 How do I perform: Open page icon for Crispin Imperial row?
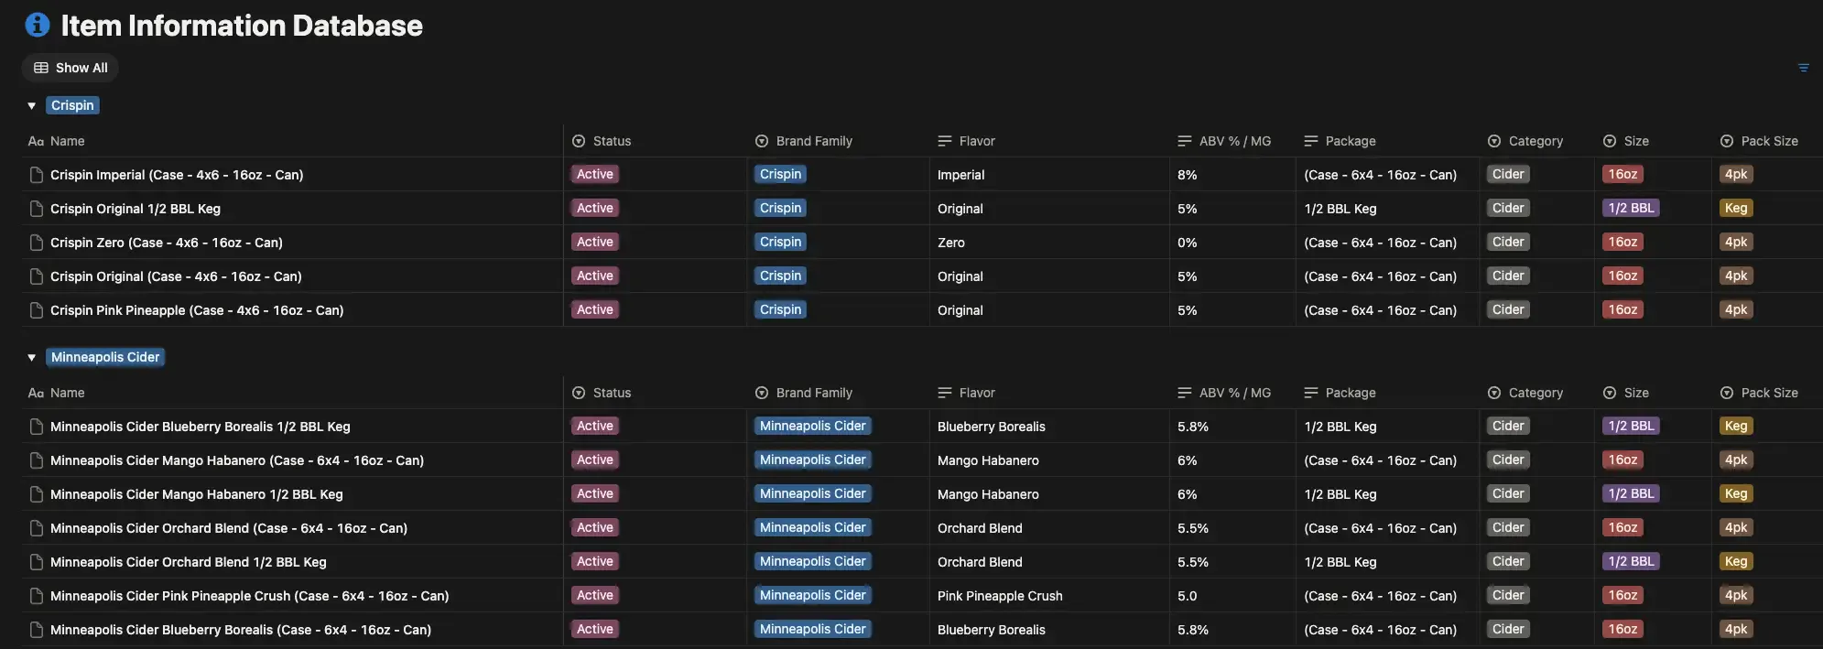(x=37, y=175)
